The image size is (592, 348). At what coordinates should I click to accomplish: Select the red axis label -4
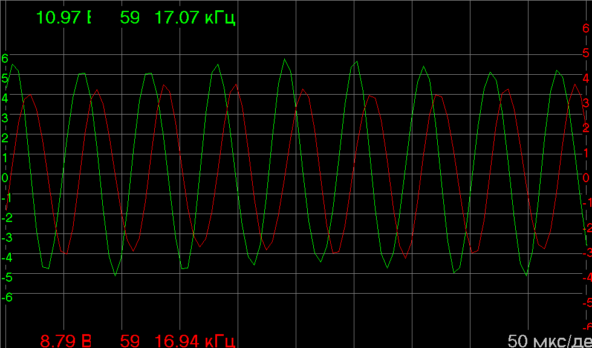[x=584, y=277]
